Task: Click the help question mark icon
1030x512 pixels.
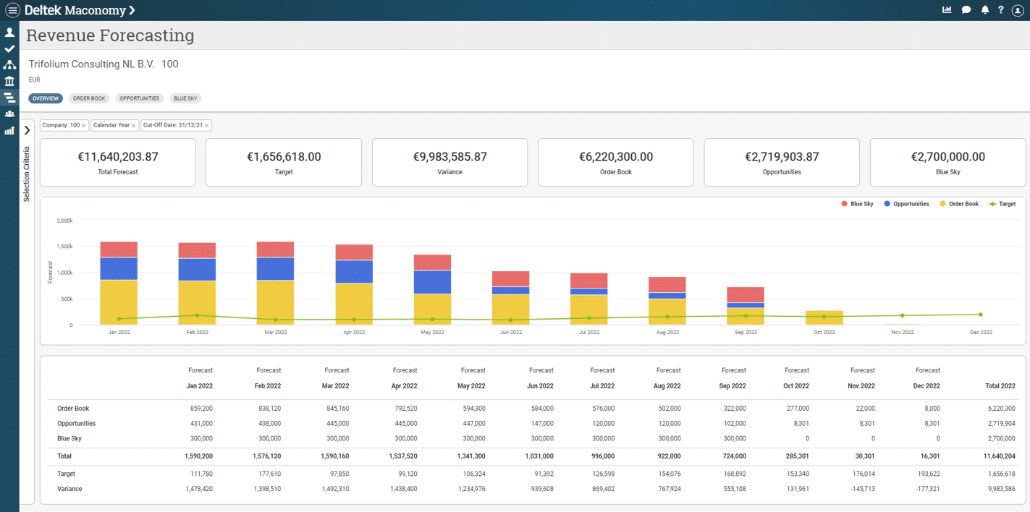Action: pos(1001,10)
